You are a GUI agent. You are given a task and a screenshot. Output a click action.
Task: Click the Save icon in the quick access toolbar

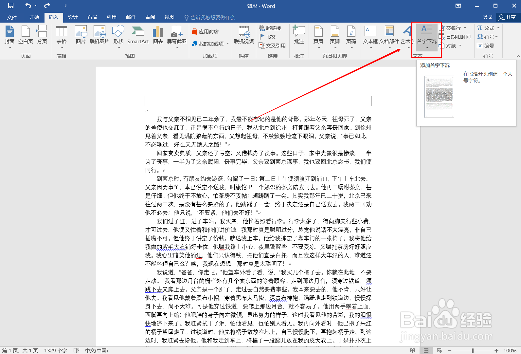10,6
